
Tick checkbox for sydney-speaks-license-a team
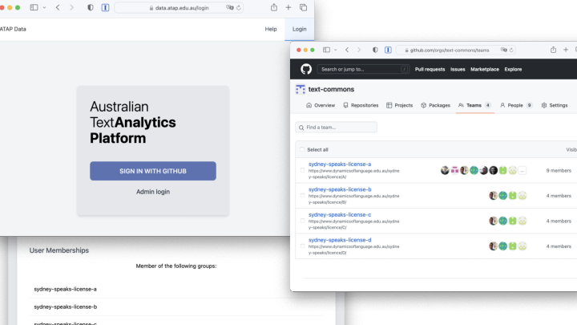302,170
